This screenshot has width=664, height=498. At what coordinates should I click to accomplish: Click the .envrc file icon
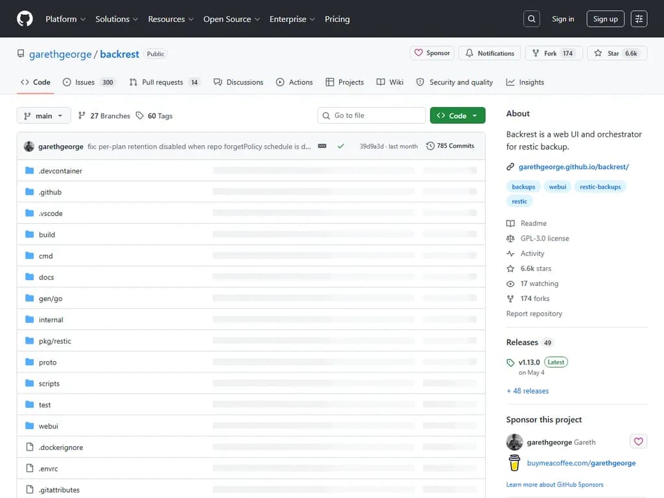tap(29, 468)
